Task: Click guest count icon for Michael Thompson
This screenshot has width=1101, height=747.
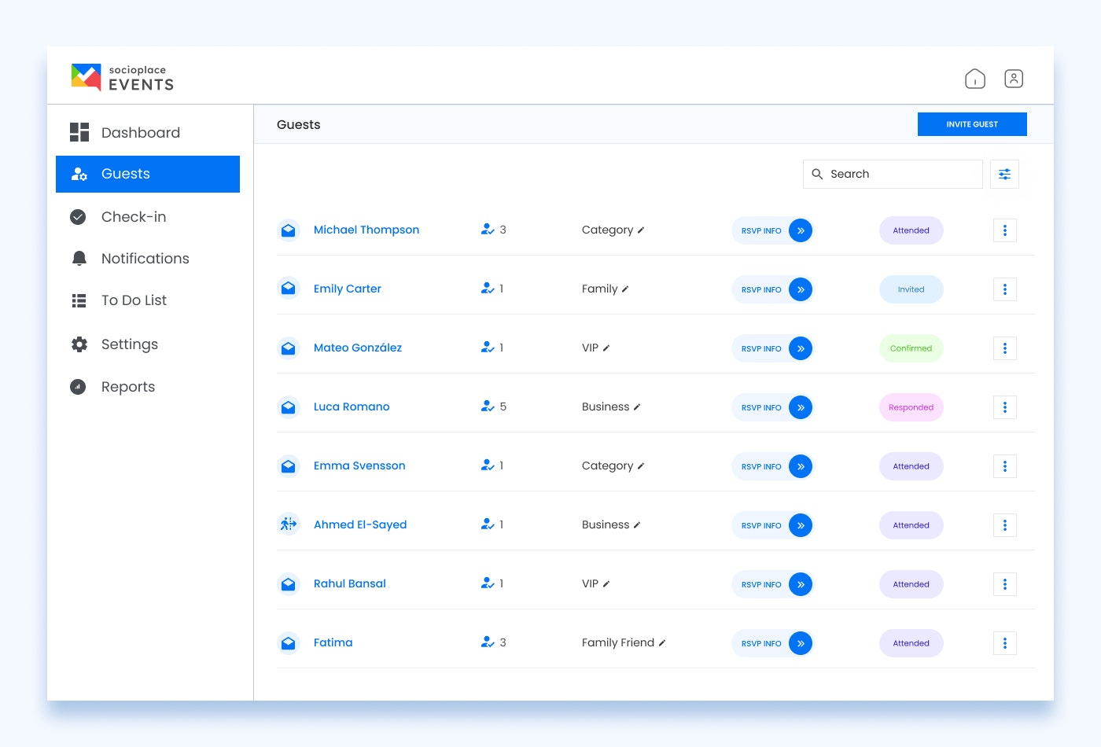Action: (488, 230)
